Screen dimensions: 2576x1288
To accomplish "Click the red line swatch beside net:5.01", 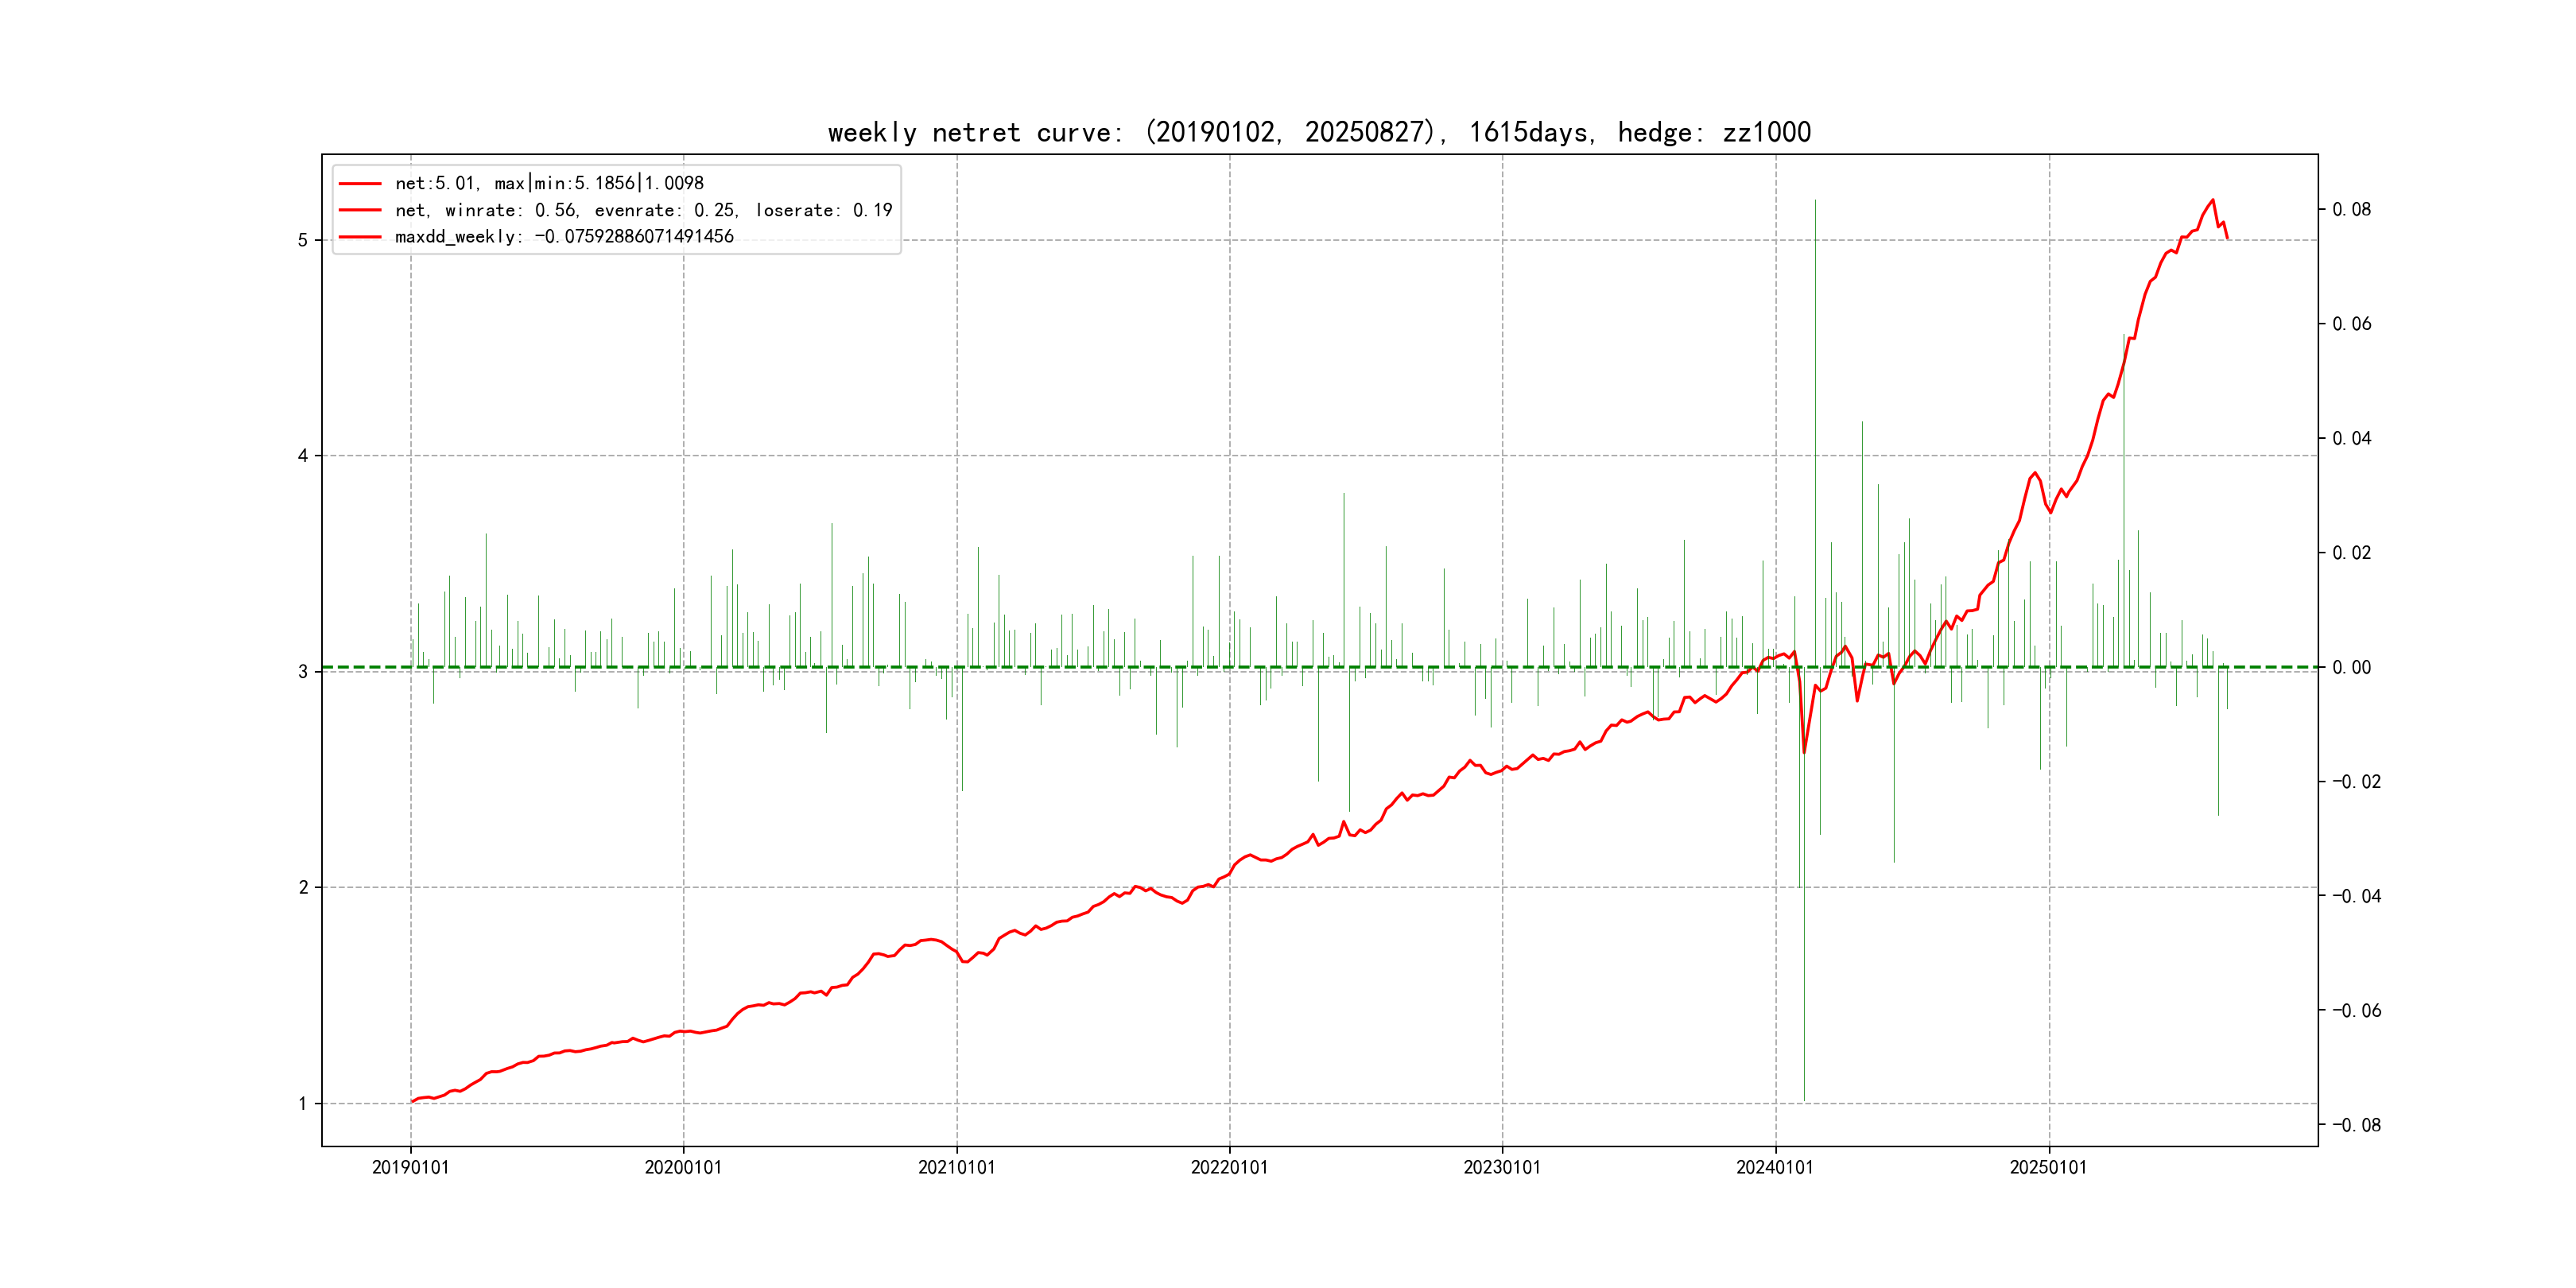I will click(x=360, y=184).
